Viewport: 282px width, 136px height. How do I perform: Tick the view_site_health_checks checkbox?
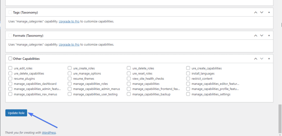point(129,79)
